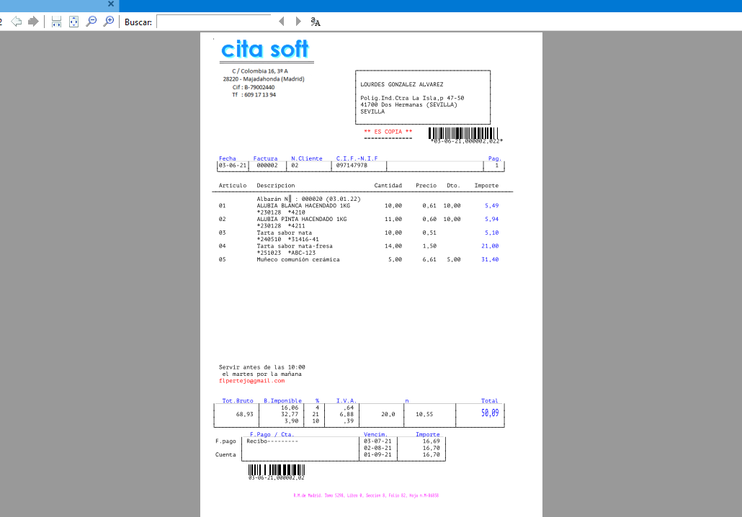
Task: Fit whole page in view
Action: (73, 22)
